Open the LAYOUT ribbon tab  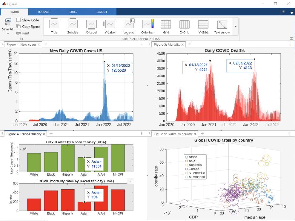102,12
